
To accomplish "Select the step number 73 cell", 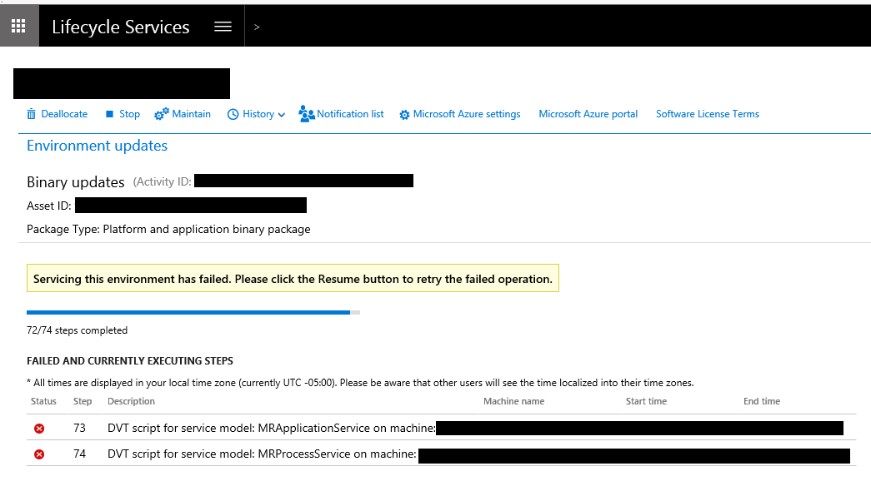I will 79,428.
